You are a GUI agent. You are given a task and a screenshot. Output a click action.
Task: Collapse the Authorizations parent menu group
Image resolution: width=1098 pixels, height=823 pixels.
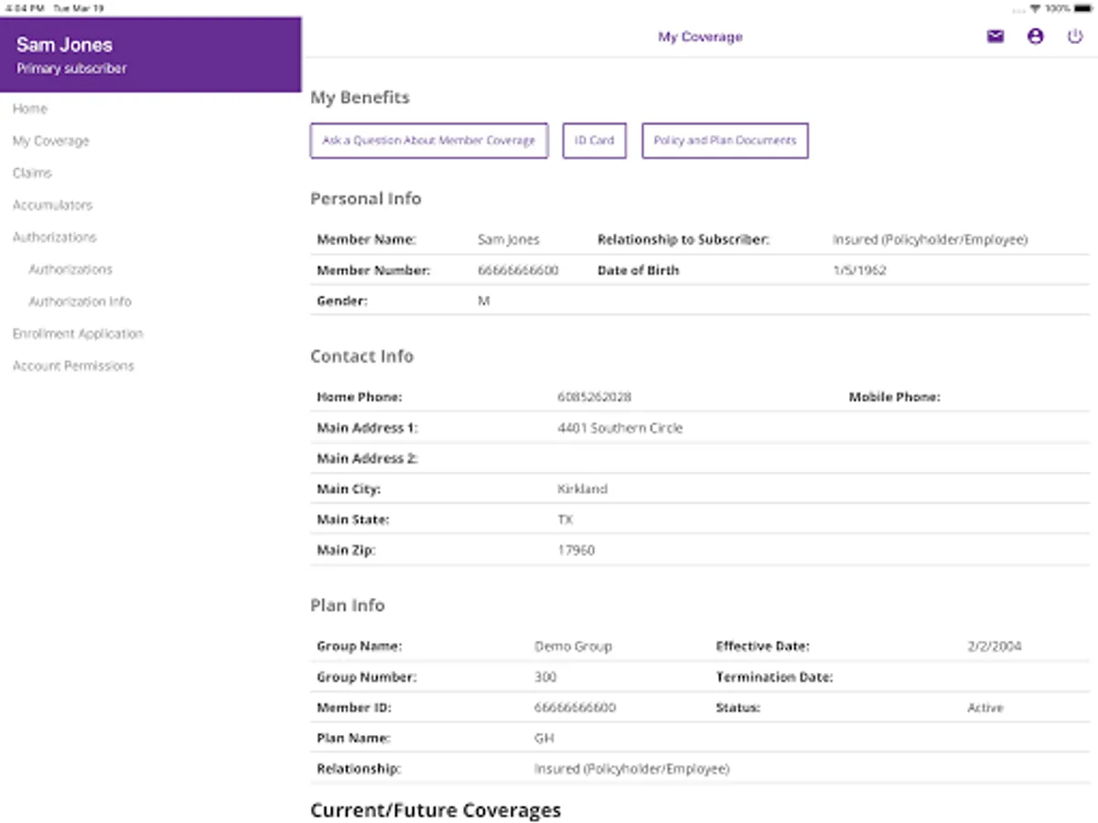click(55, 237)
